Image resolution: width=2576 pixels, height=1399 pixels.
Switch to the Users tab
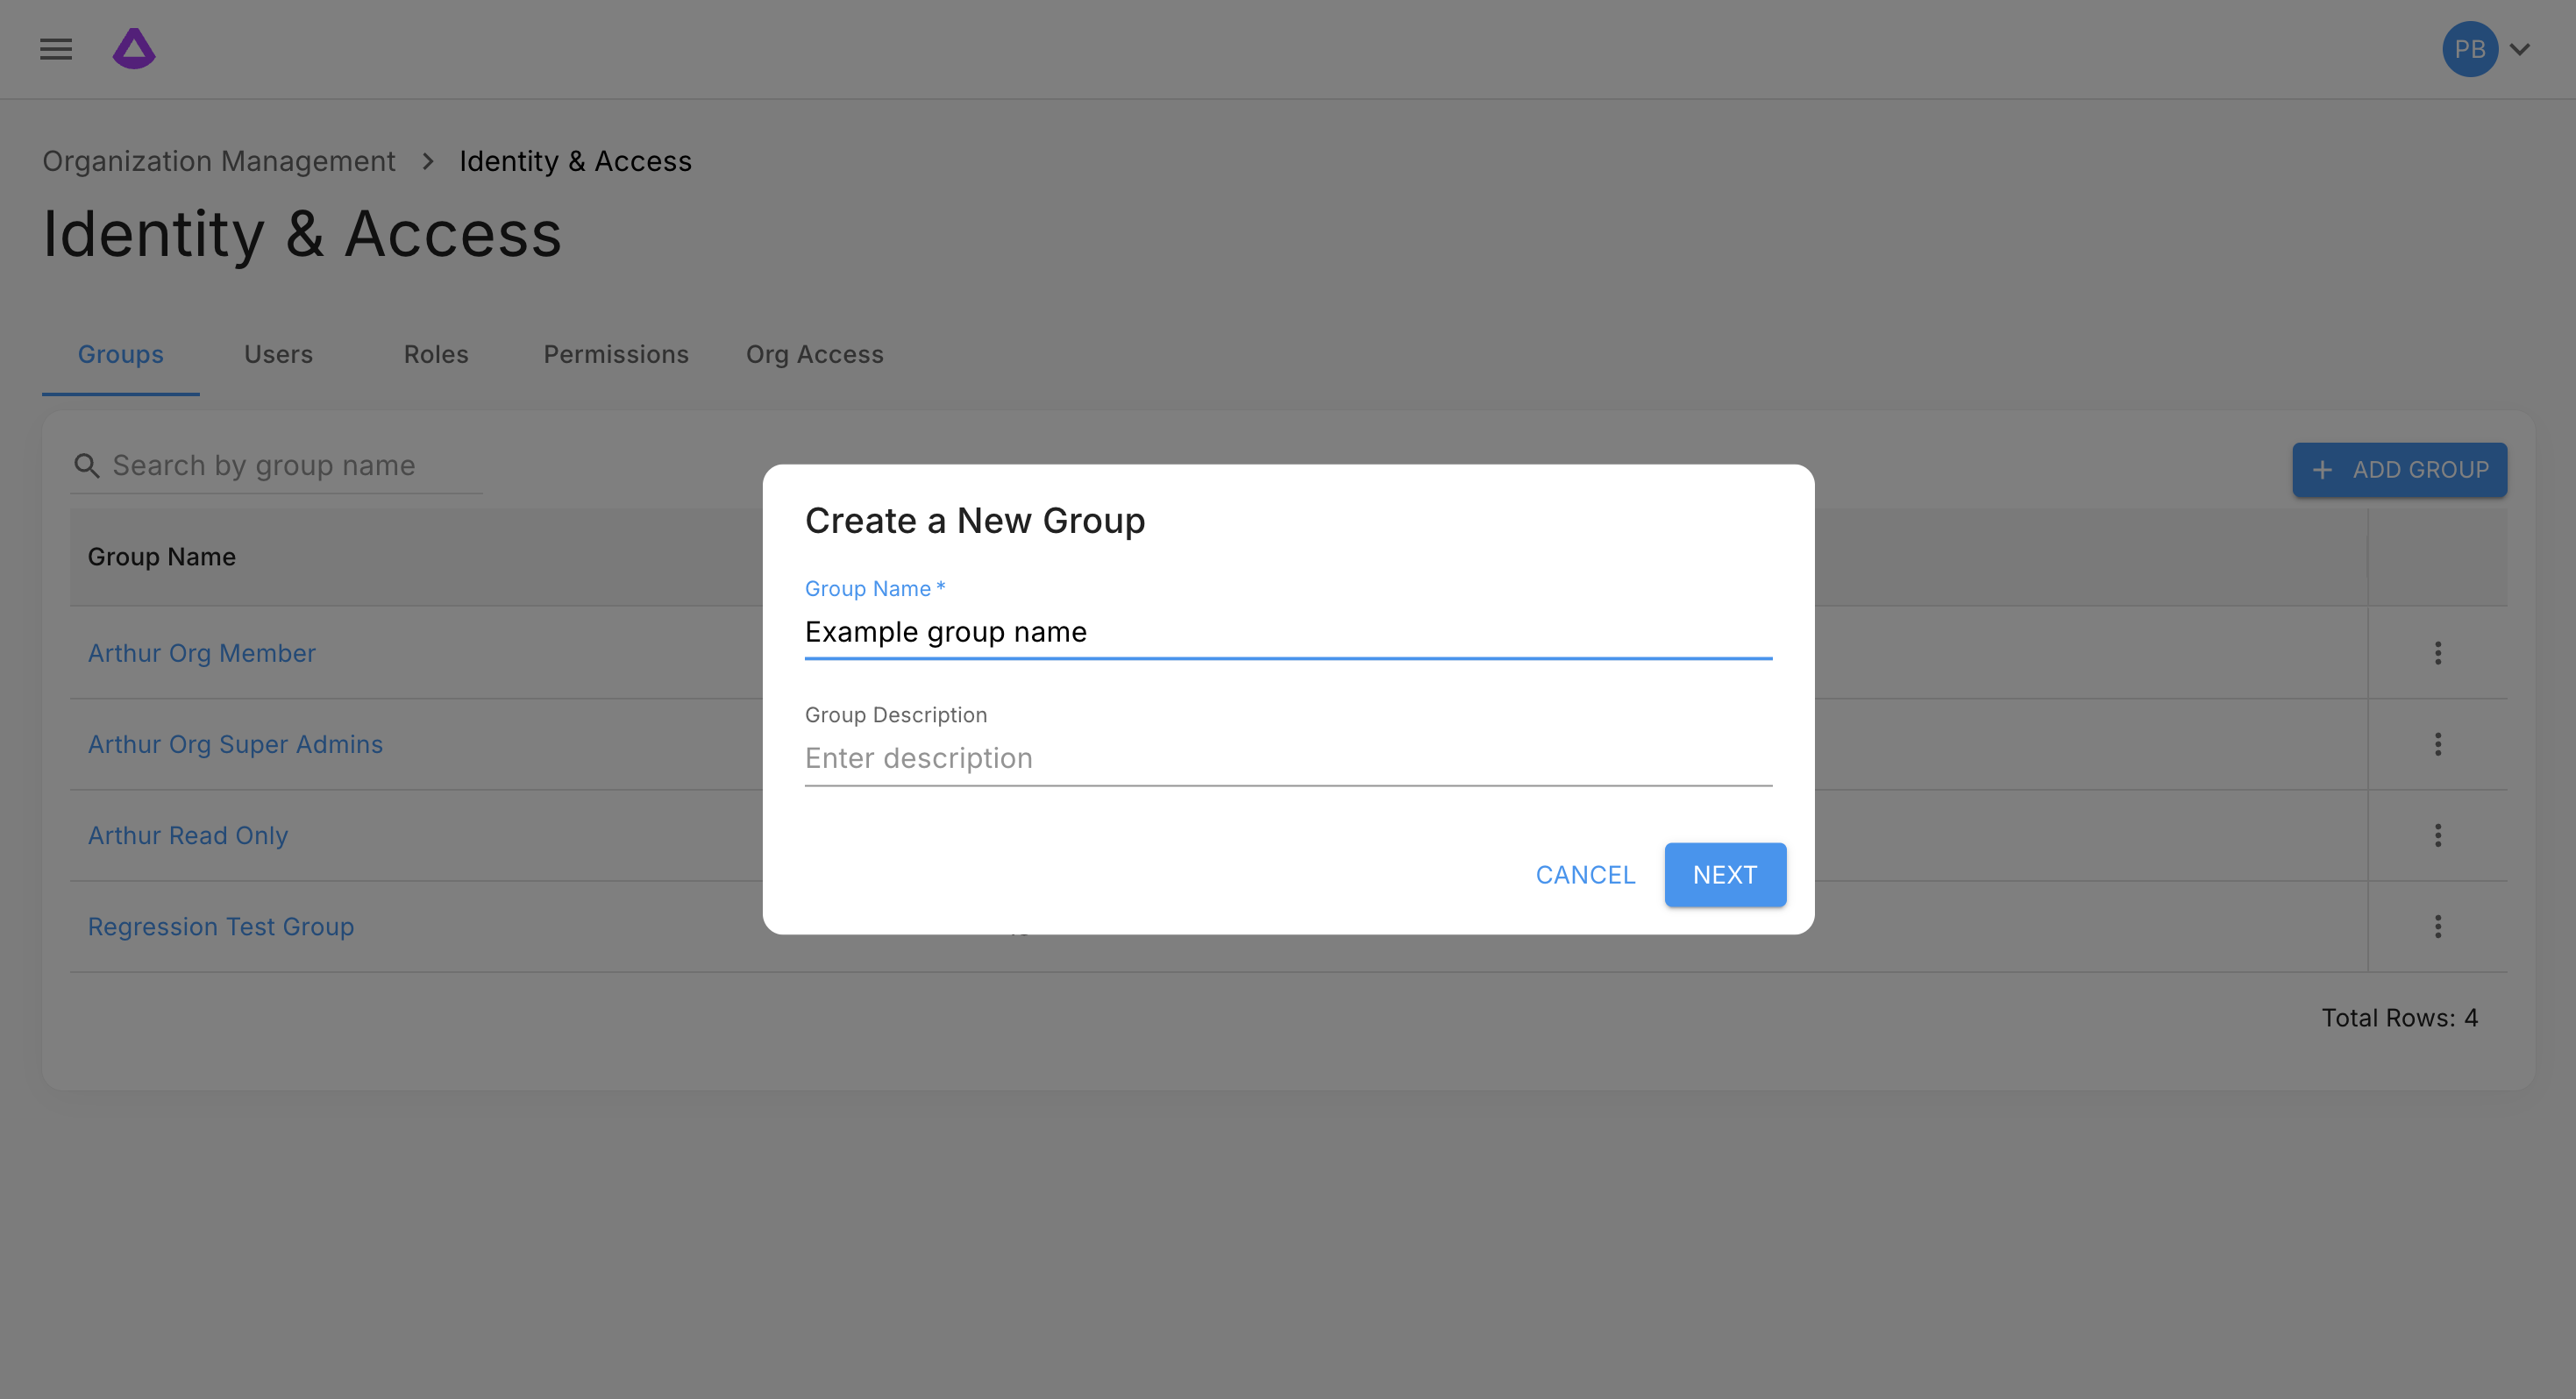[278, 355]
